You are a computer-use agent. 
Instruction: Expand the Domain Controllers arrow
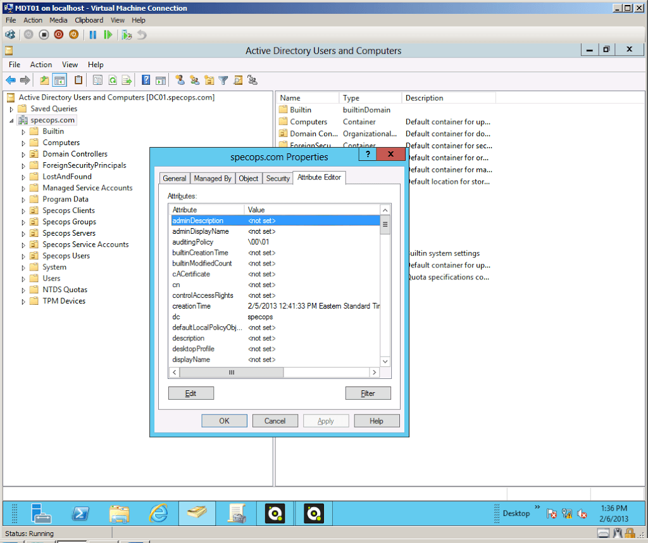click(23, 155)
